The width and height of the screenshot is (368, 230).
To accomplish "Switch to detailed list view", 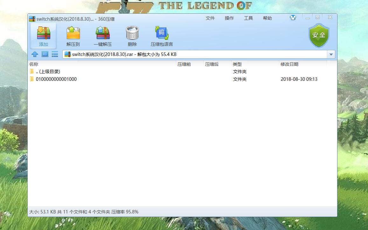I will (x=55, y=54).
